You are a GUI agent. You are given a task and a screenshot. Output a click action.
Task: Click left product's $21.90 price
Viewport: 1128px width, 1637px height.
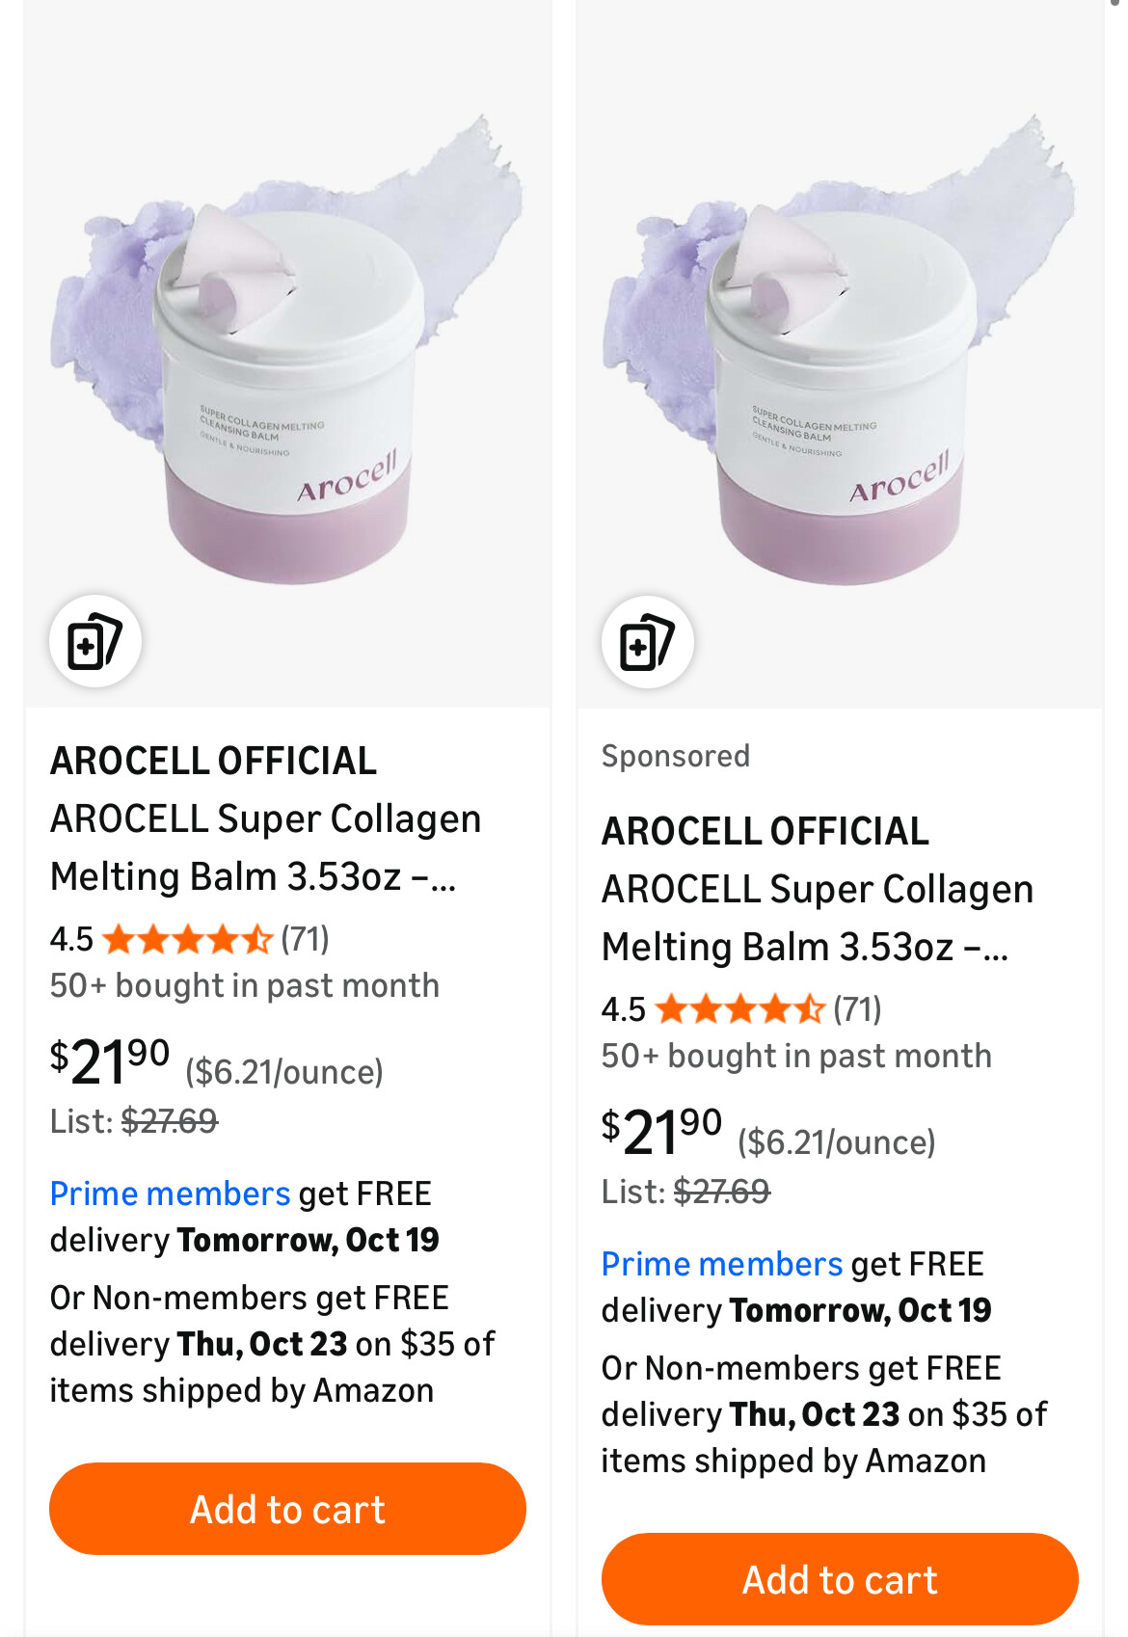pyautogui.click(x=110, y=1060)
